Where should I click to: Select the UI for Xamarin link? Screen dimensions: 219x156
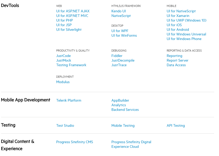(x=178, y=16)
